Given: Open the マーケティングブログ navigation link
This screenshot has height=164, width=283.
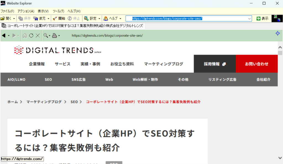Looking at the screenshot, I should (x=163, y=64).
